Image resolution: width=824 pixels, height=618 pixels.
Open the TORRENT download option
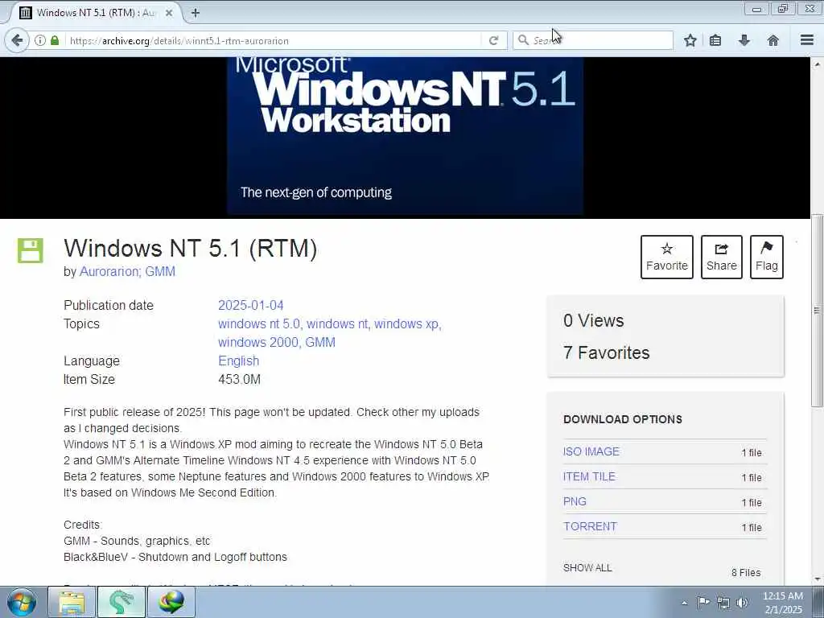(x=590, y=526)
